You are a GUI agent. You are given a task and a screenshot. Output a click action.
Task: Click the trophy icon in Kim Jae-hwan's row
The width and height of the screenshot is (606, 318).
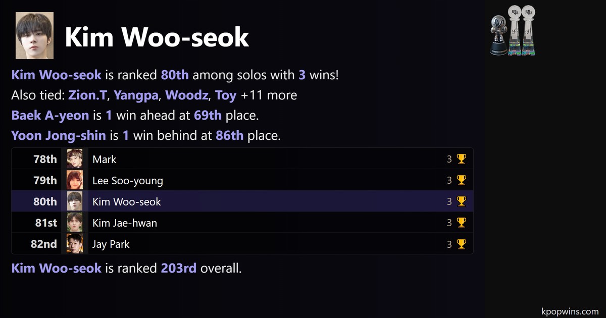461,223
